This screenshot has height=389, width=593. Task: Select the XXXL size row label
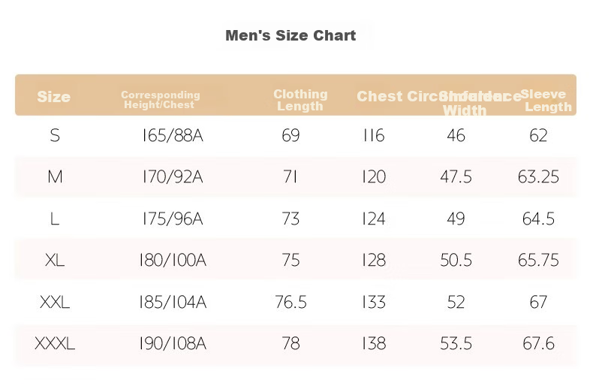[x=55, y=344]
